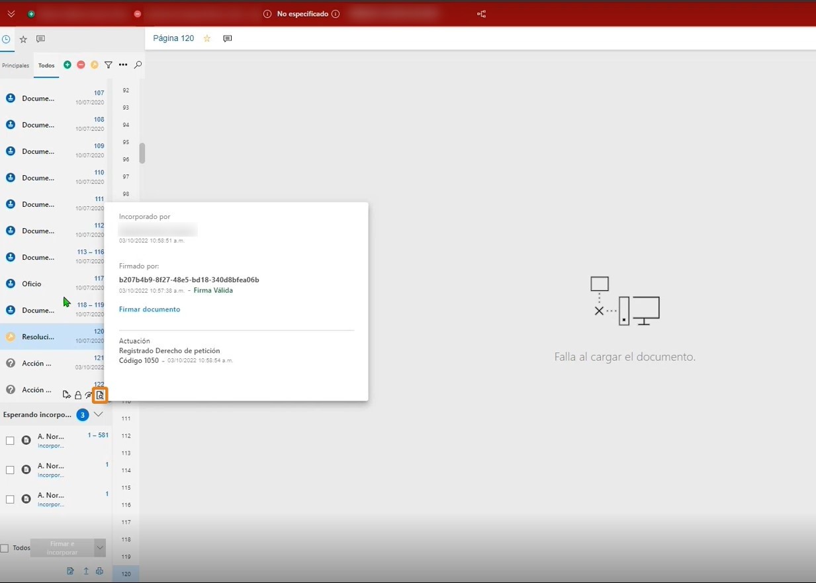Open the three-dots more options menu
This screenshot has height=583, width=816.
pos(123,65)
